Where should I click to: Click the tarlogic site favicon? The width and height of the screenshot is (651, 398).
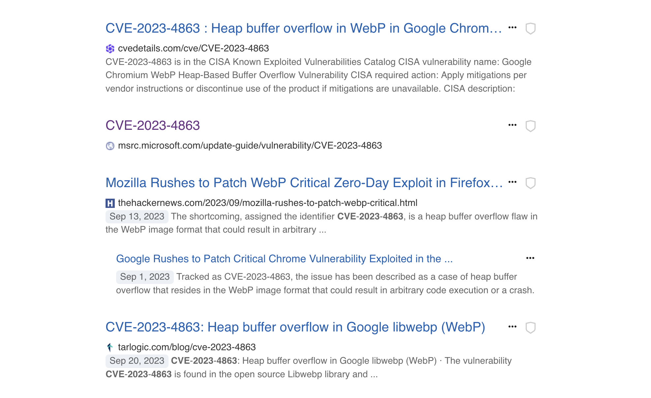point(110,347)
